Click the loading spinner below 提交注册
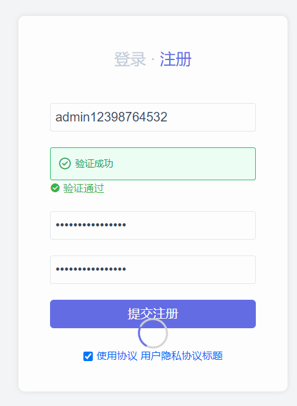297x406 pixels. pos(153,333)
